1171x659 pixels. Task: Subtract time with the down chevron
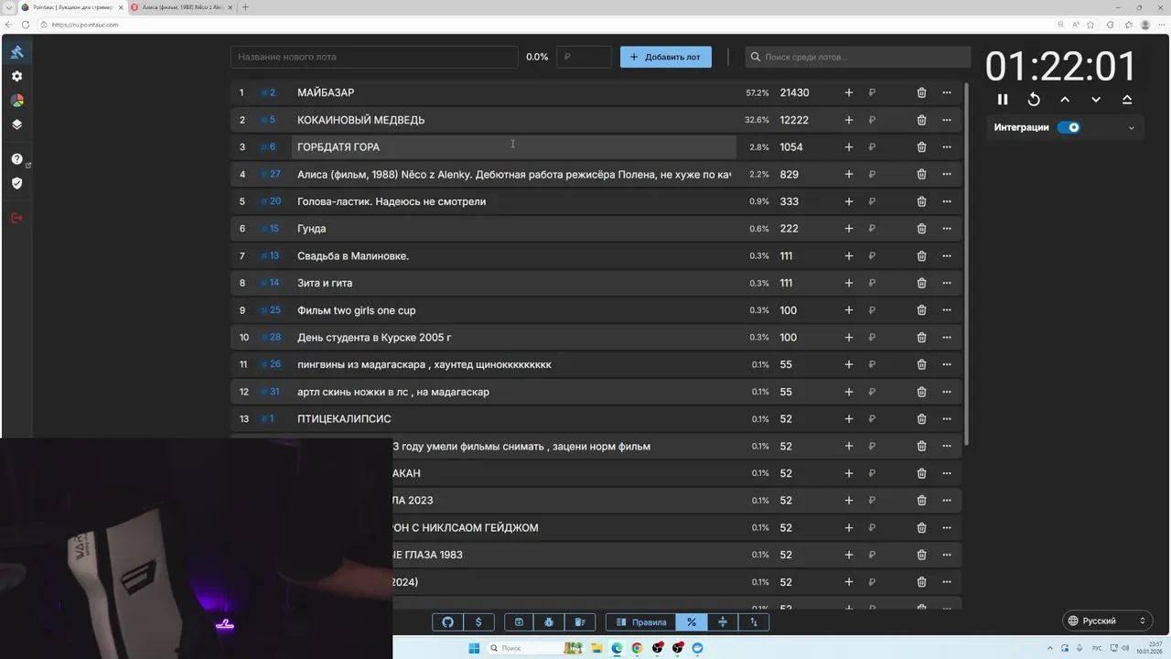pos(1096,99)
